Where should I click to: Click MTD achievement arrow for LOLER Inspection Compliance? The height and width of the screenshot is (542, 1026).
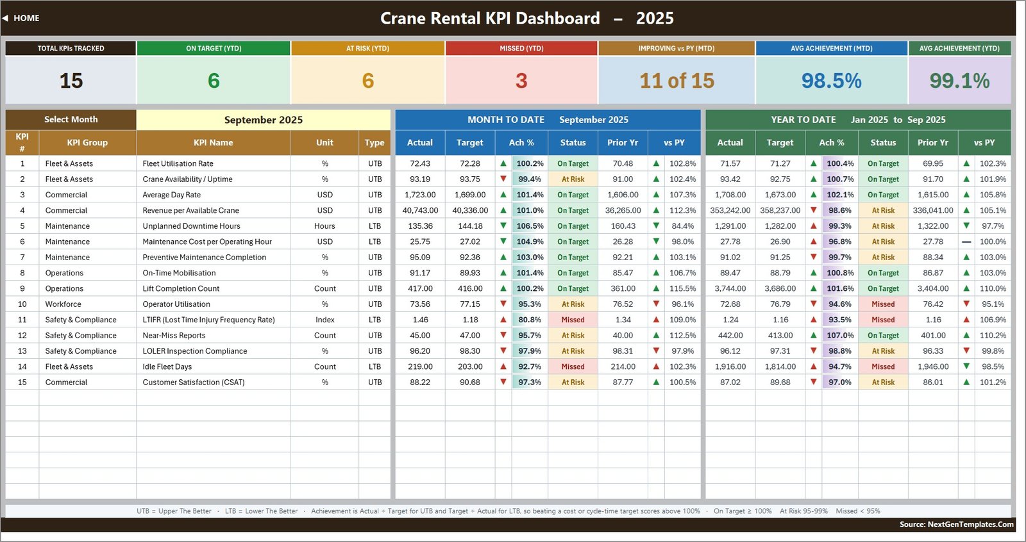point(503,351)
